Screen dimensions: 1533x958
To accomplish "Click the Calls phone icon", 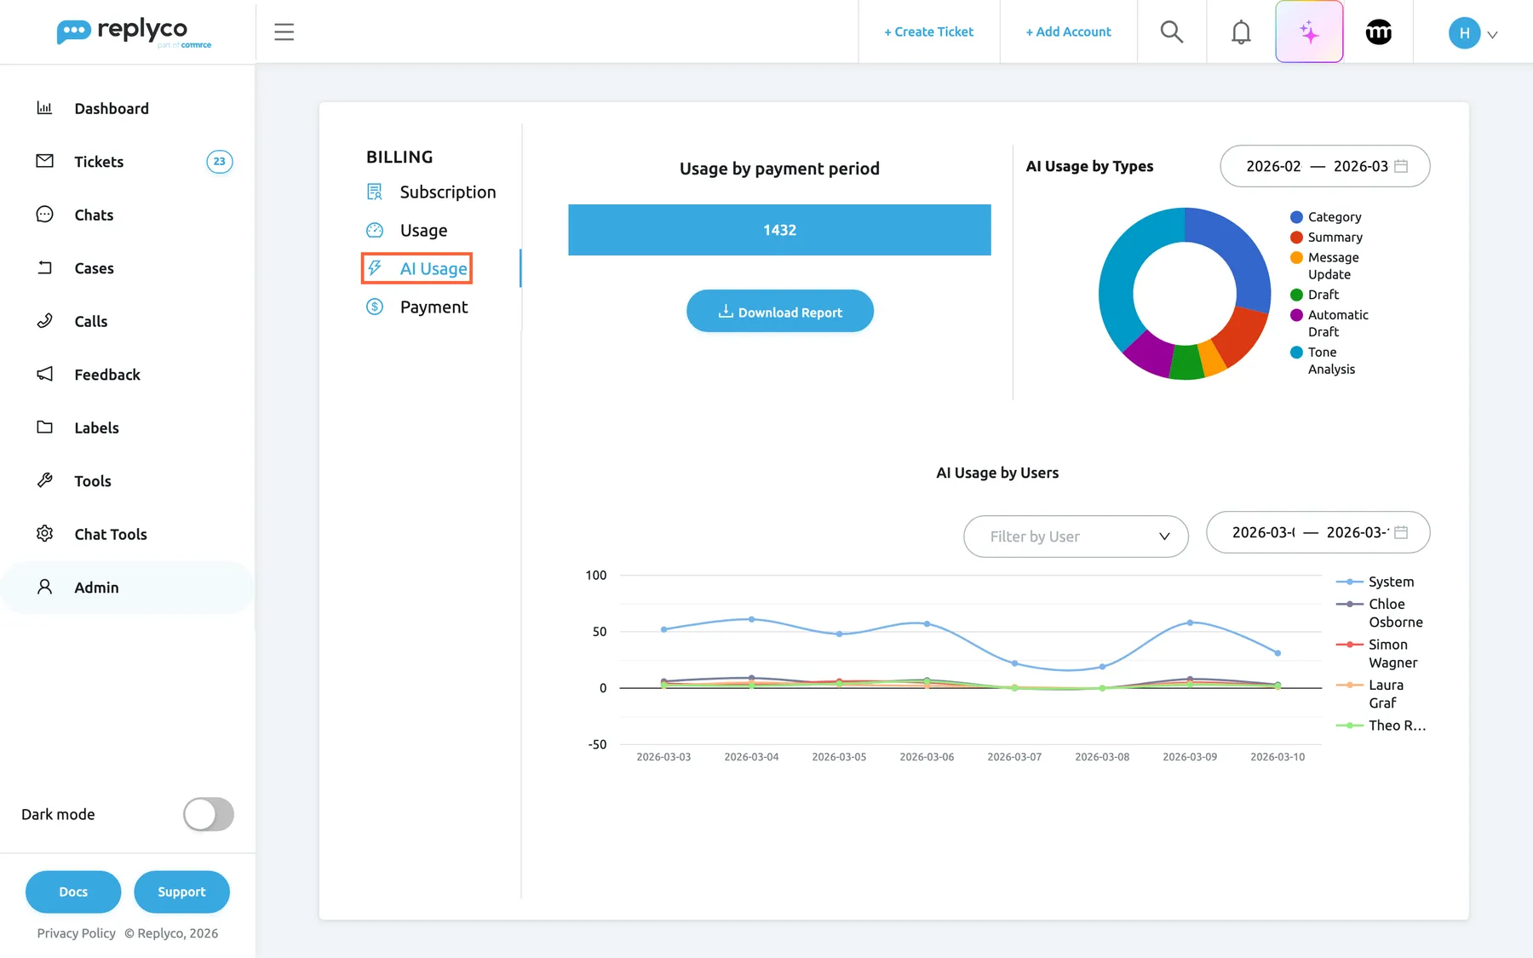I will (x=45, y=321).
